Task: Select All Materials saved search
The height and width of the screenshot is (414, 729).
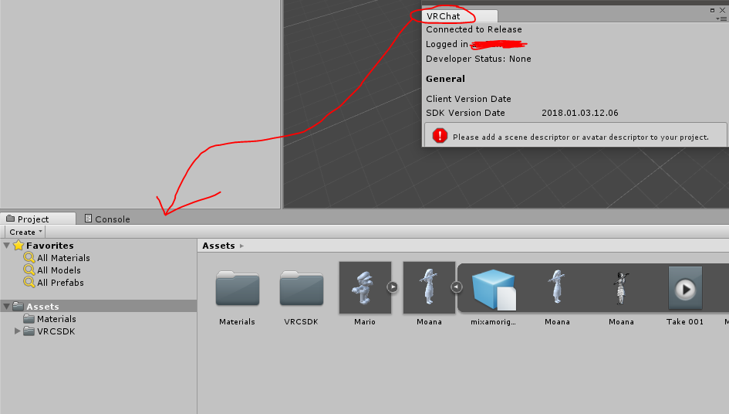Action: tap(63, 258)
